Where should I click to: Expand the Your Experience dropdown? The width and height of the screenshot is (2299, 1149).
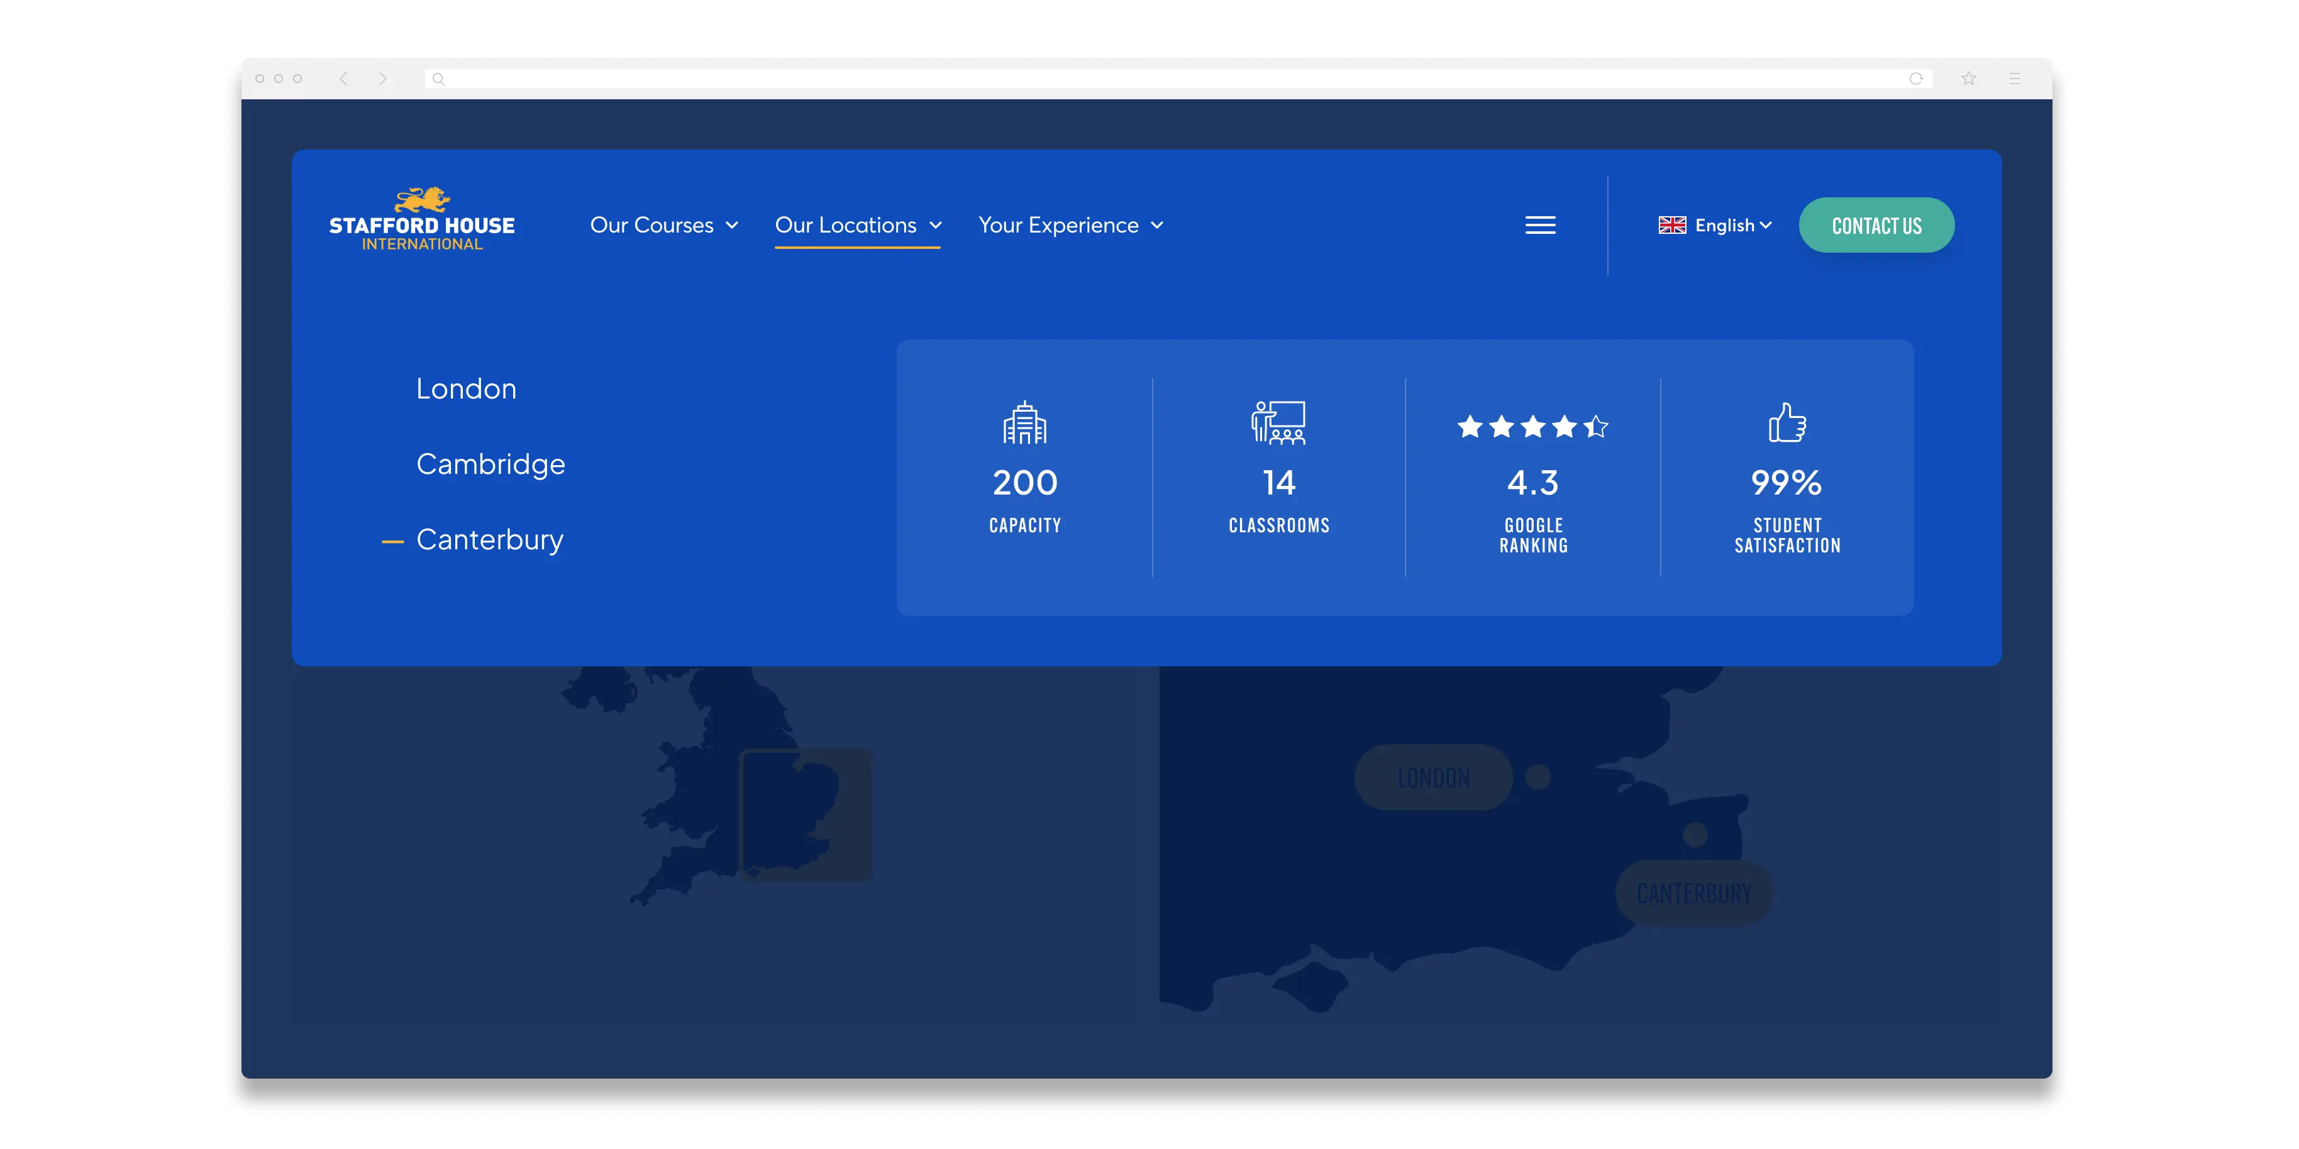click(1071, 226)
